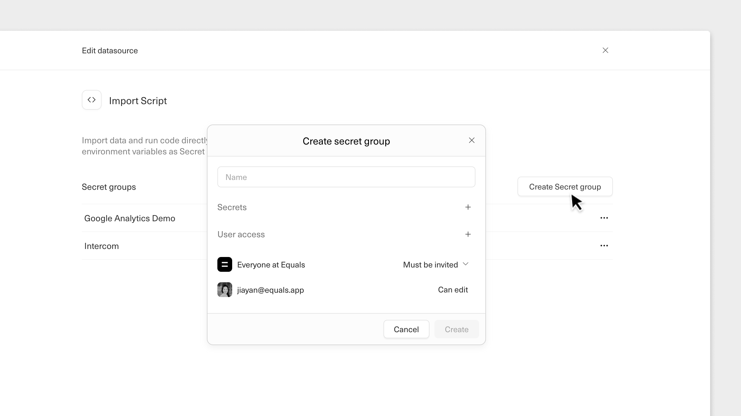This screenshot has width=741, height=416.
Task: Click the chevron next to Must be invited
Action: click(466, 264)
